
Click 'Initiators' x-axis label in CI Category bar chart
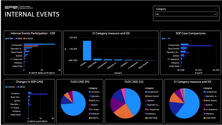(x=124, y=64)
